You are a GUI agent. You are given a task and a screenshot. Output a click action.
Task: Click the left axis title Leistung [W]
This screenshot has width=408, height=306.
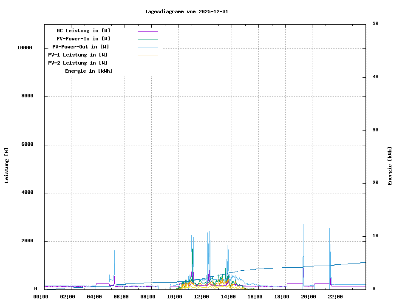tap(6, 165)
